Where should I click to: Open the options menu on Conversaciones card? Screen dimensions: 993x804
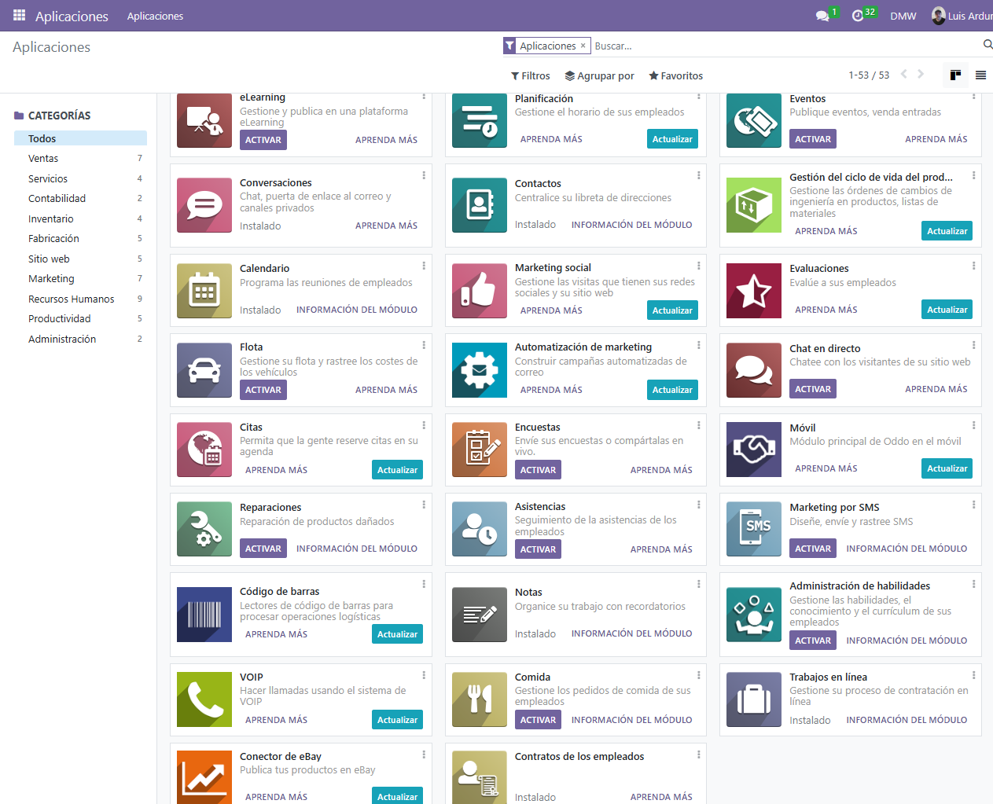click(424, 175)
